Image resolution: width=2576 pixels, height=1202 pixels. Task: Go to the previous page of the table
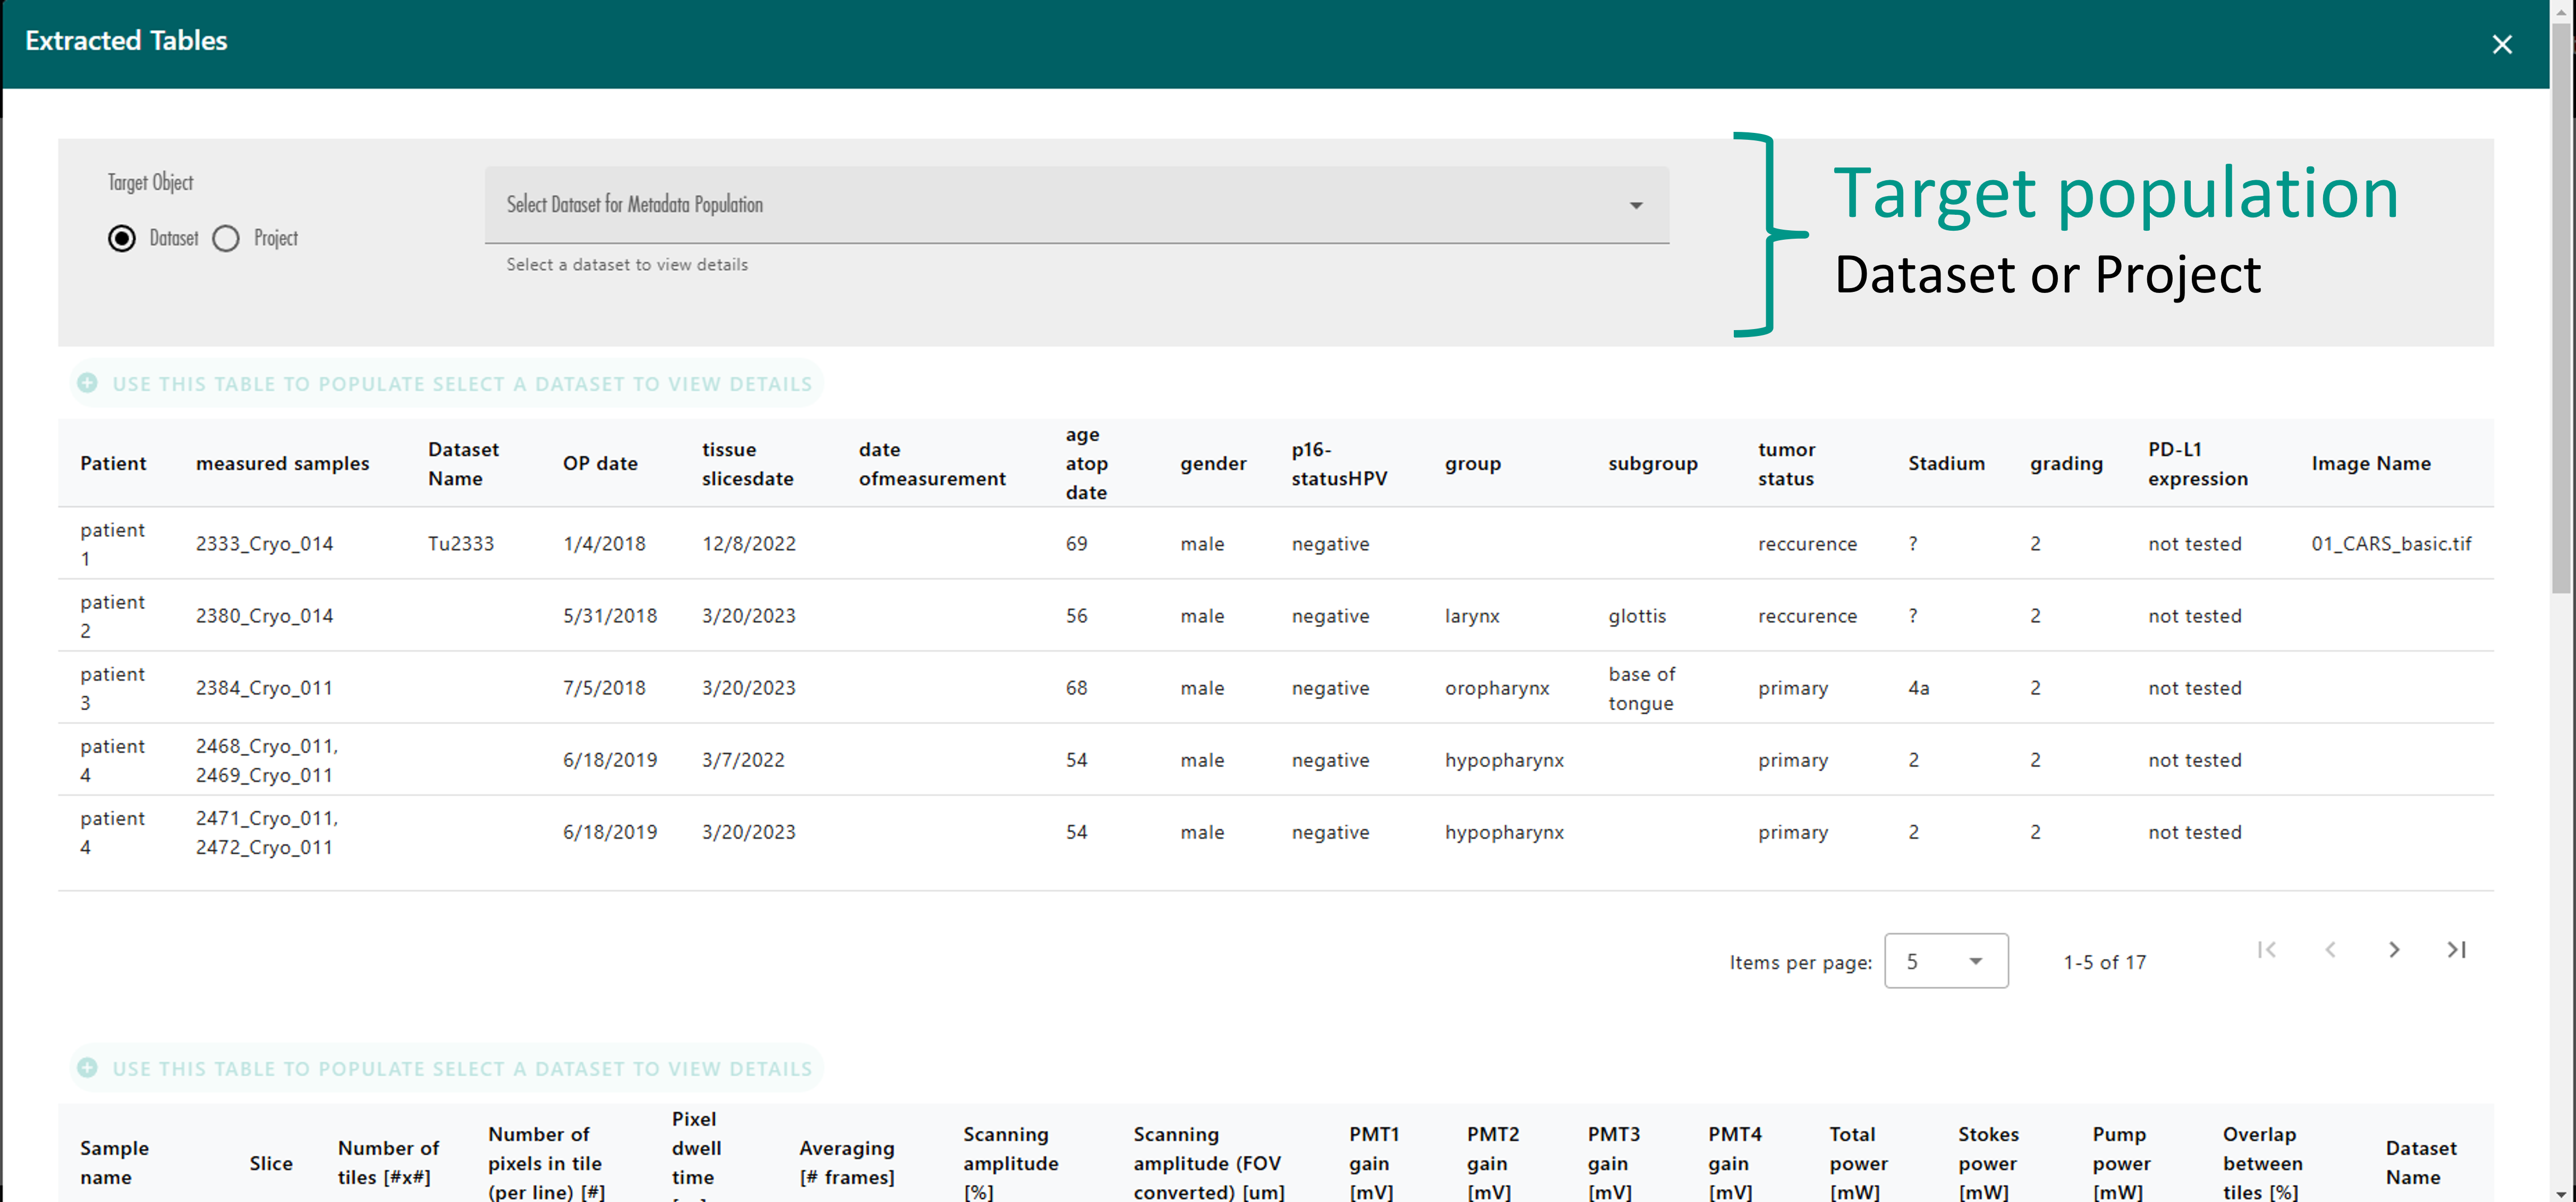[2330, 950]
